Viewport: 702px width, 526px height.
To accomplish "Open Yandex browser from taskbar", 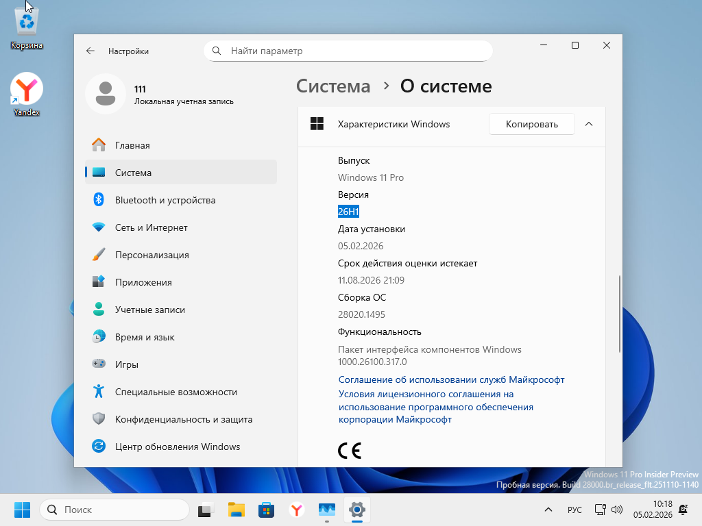I will [296, 510].
